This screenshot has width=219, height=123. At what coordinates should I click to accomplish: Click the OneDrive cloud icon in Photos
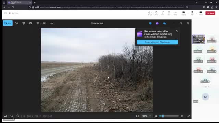(x=165, y=23)
